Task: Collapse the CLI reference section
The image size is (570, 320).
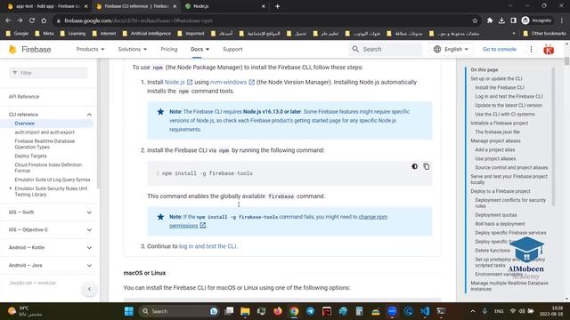Action: [x=89, y=115]
